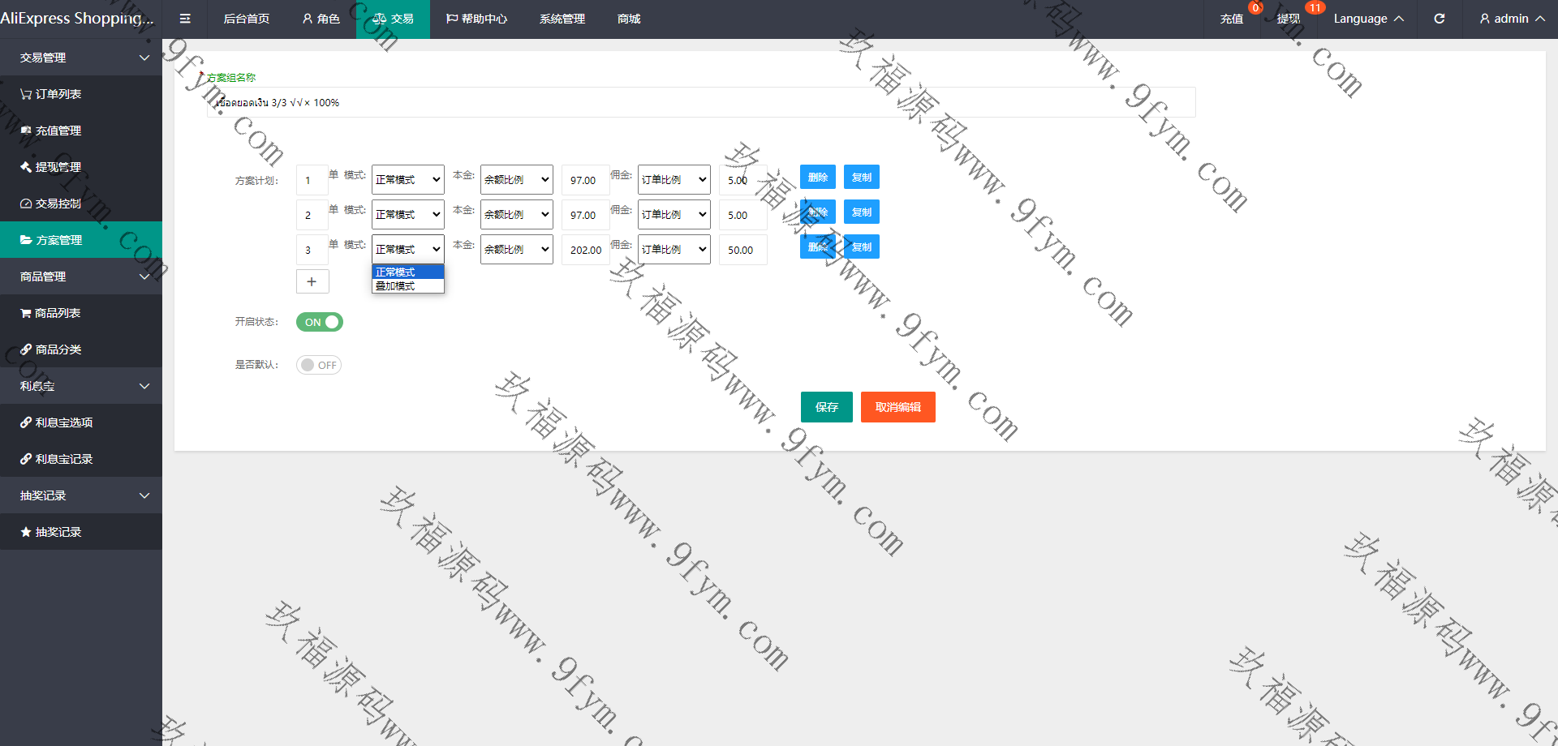Click the sidebar collapse hamburger icon
The width and height of the screenshot is (1558, 746).
(x=185, y=19)
